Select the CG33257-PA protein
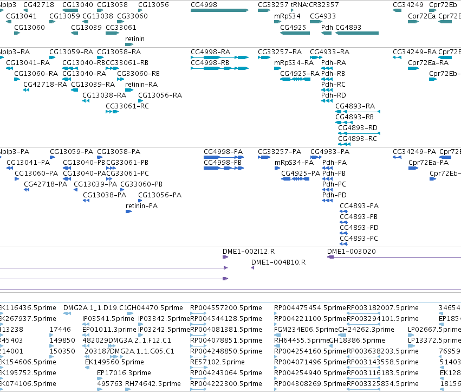Screen dimensions: 461x392 pyautogui.click(x=264, y=157)
